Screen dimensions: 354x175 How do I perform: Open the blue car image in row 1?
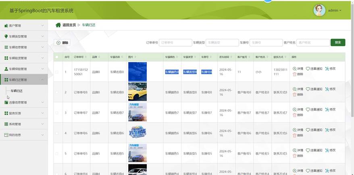137,72
